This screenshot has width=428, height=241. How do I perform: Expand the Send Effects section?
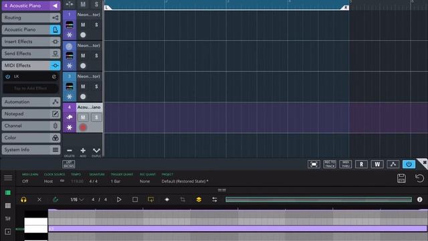coord(31,54)
